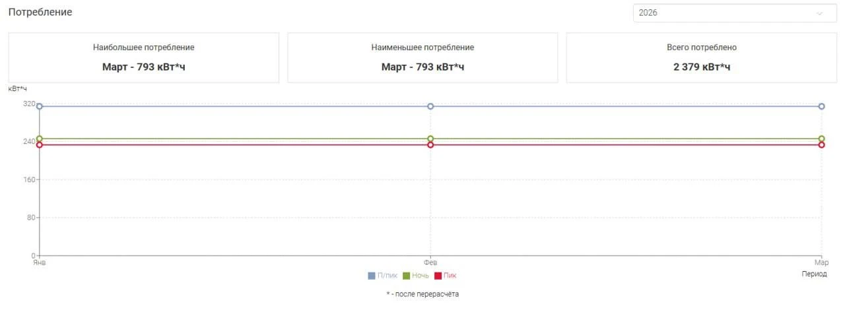The height and width of the screenshot is (310, 845).
Task: Click the Наименьшее потребление summary card
Action: click(x=422, y=57)
